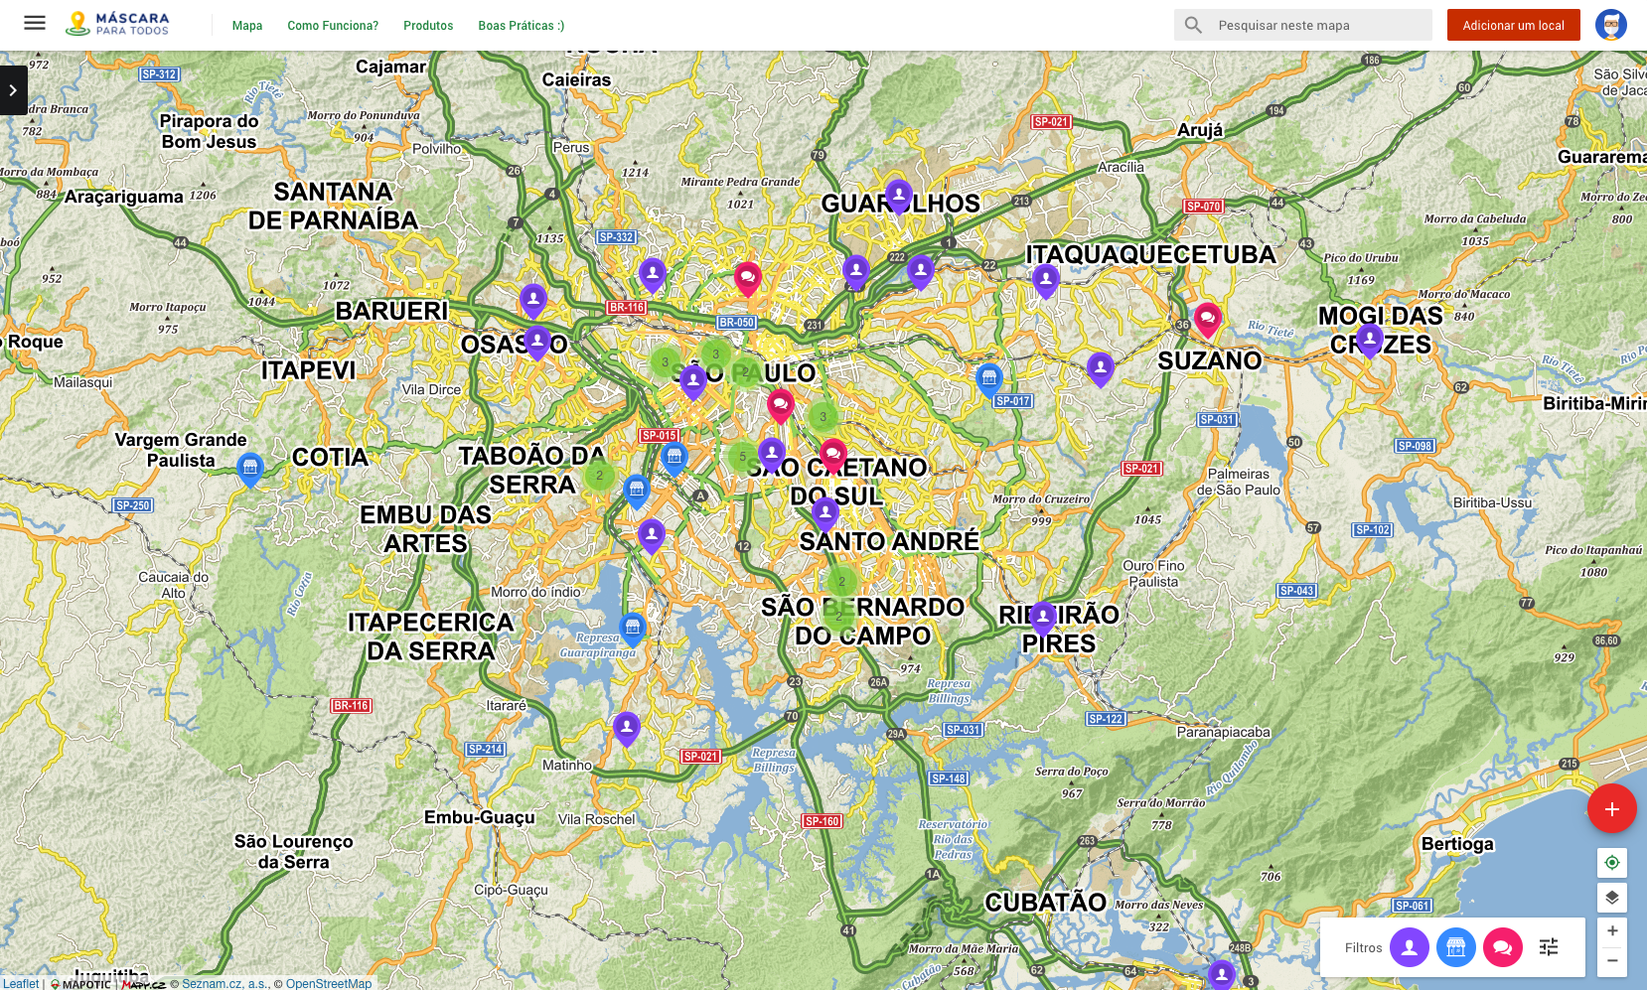Expand the left side panel arrow

click(x=13, y=90)
